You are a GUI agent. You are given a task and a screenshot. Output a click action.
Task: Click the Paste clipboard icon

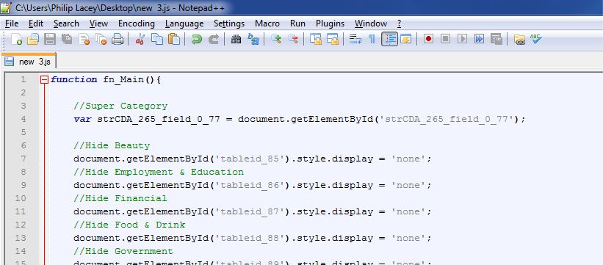point(174,39)
